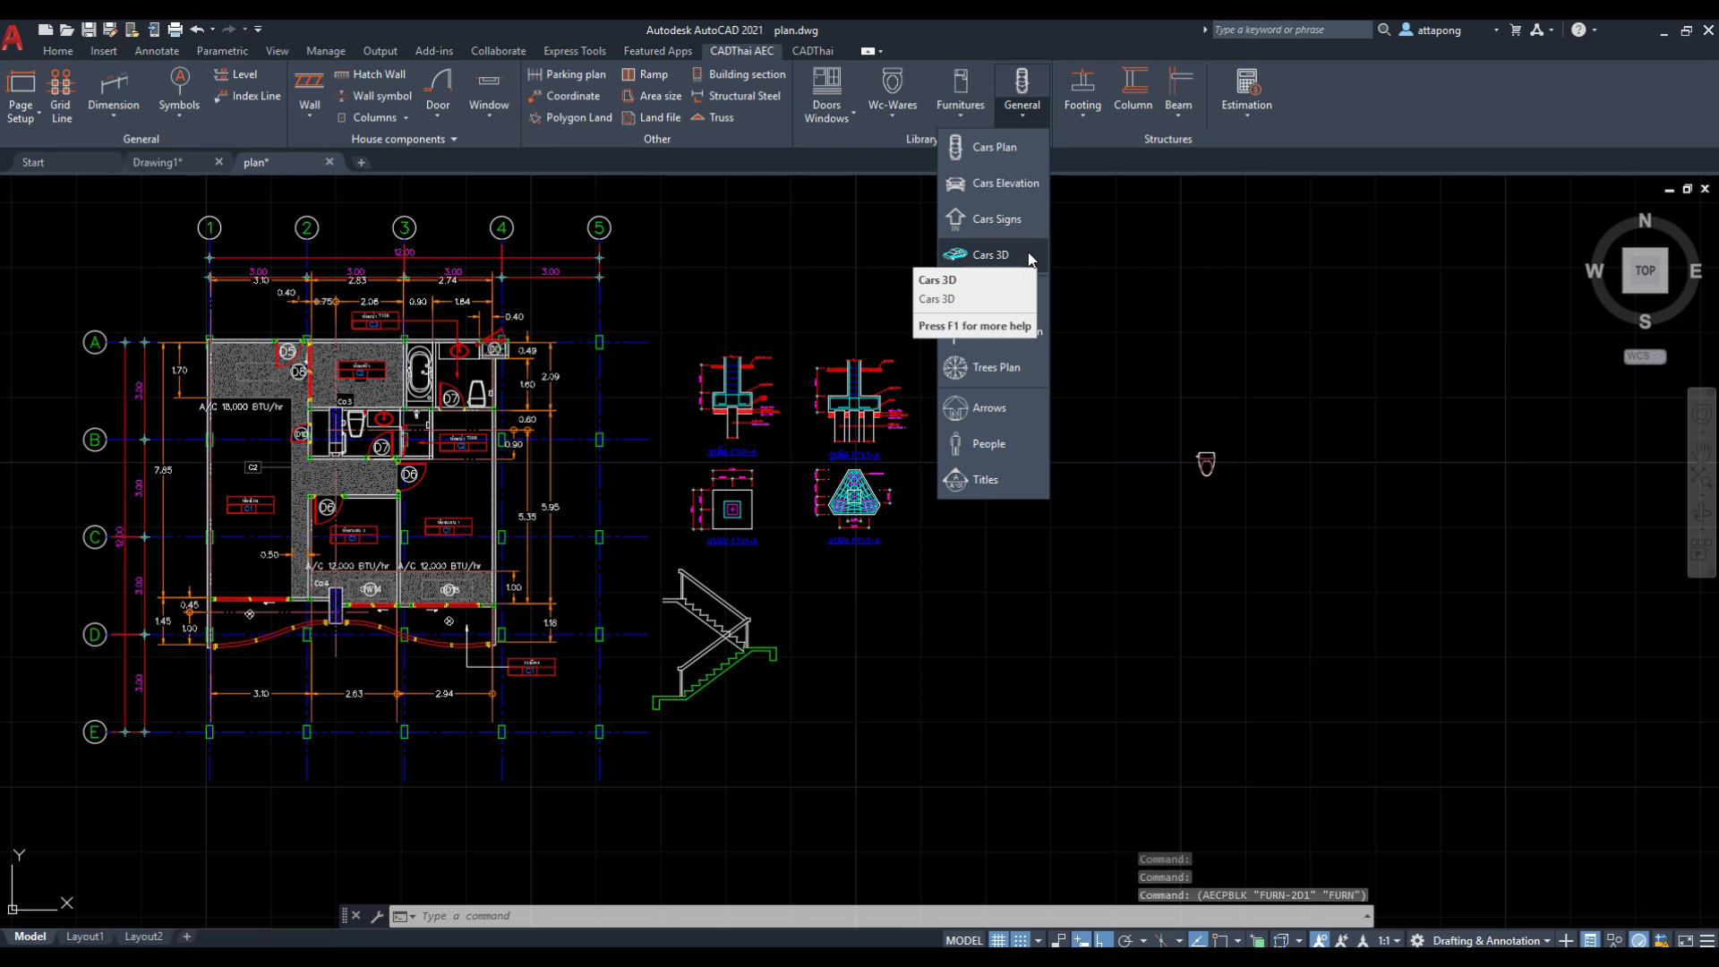This screenshot has height=967, width=1719.
Task: Toggle 2D object snap in status bar
Action: point(1219,940)
